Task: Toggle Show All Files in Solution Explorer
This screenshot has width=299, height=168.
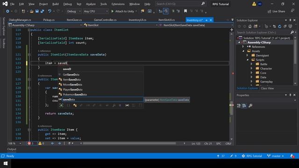Action: (290, 27)
